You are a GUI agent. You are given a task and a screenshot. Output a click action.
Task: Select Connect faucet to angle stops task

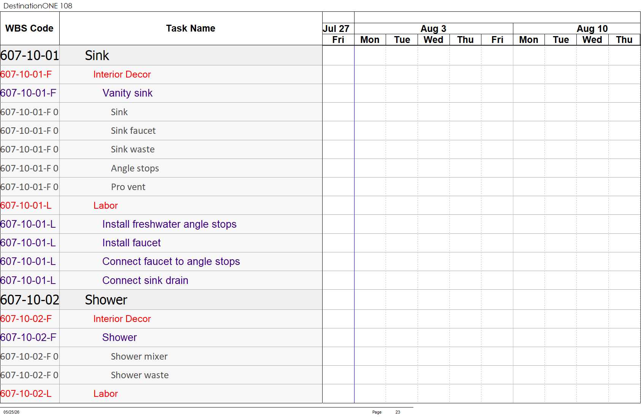(171, 262)
